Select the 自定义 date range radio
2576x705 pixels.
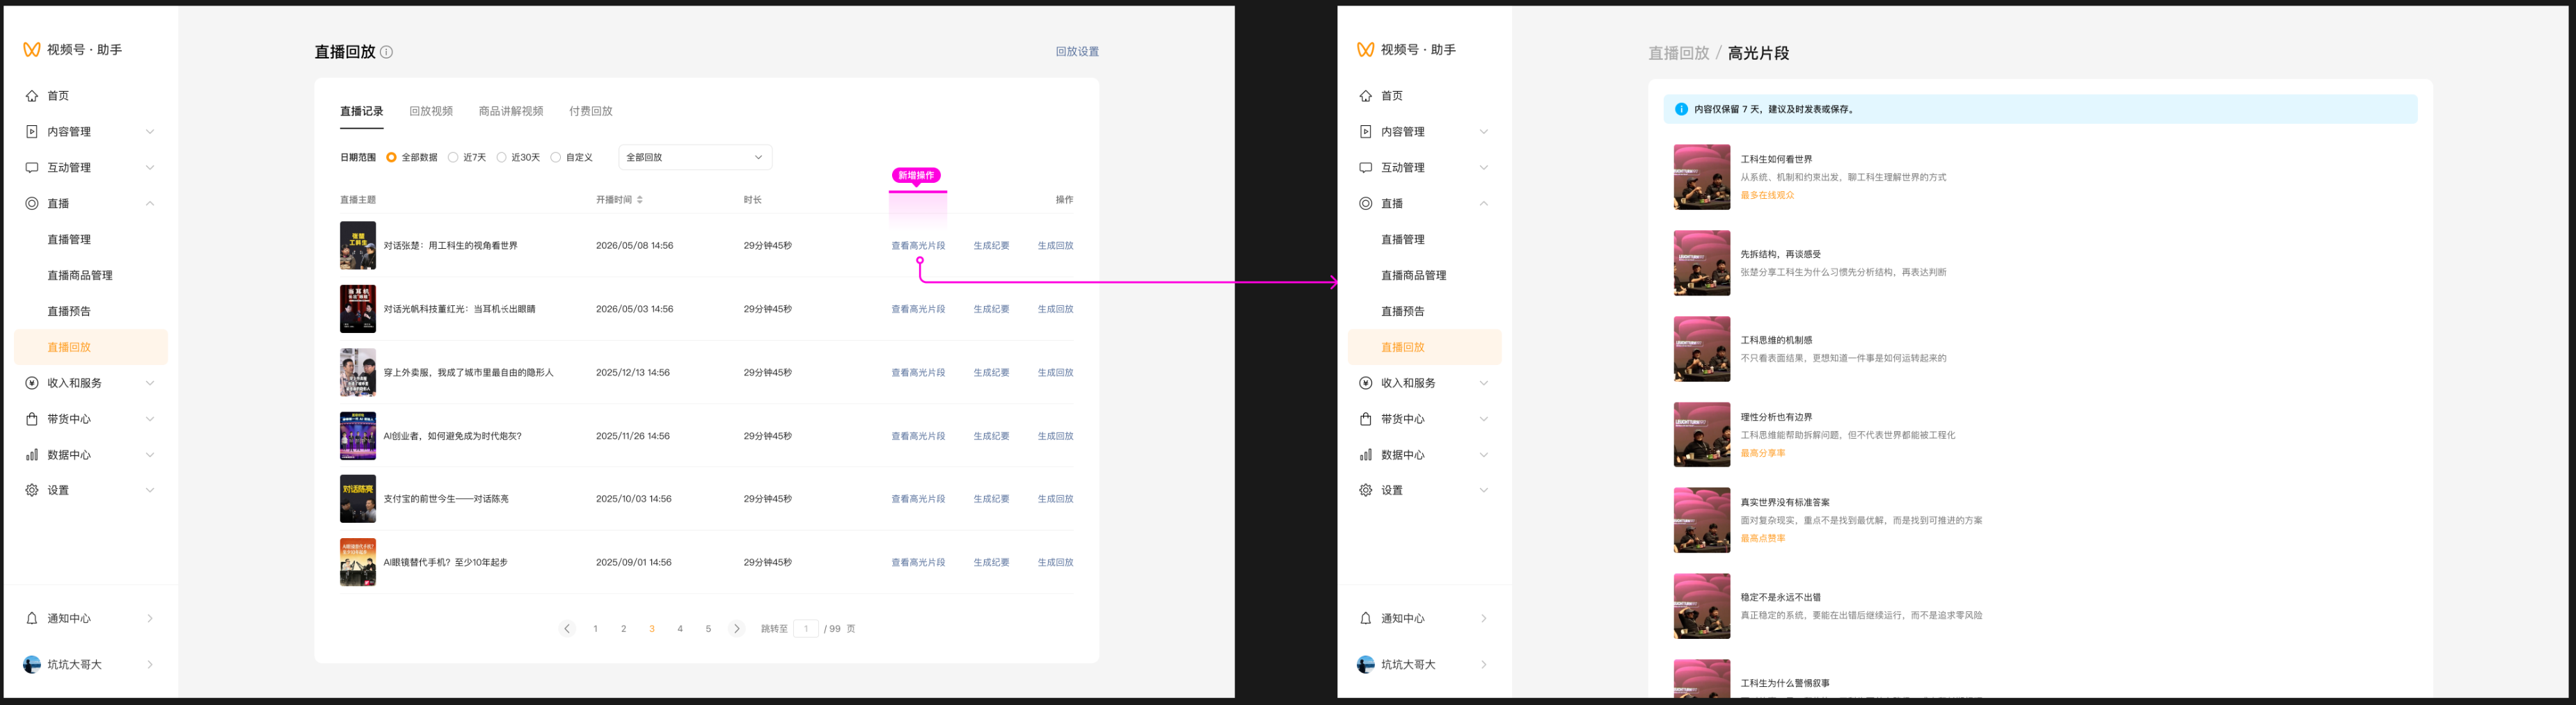(556, 158)
